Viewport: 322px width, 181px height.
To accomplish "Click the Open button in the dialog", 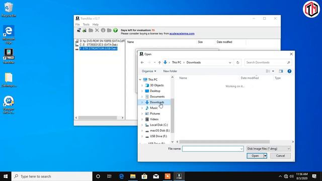I will tap(255, 156).
